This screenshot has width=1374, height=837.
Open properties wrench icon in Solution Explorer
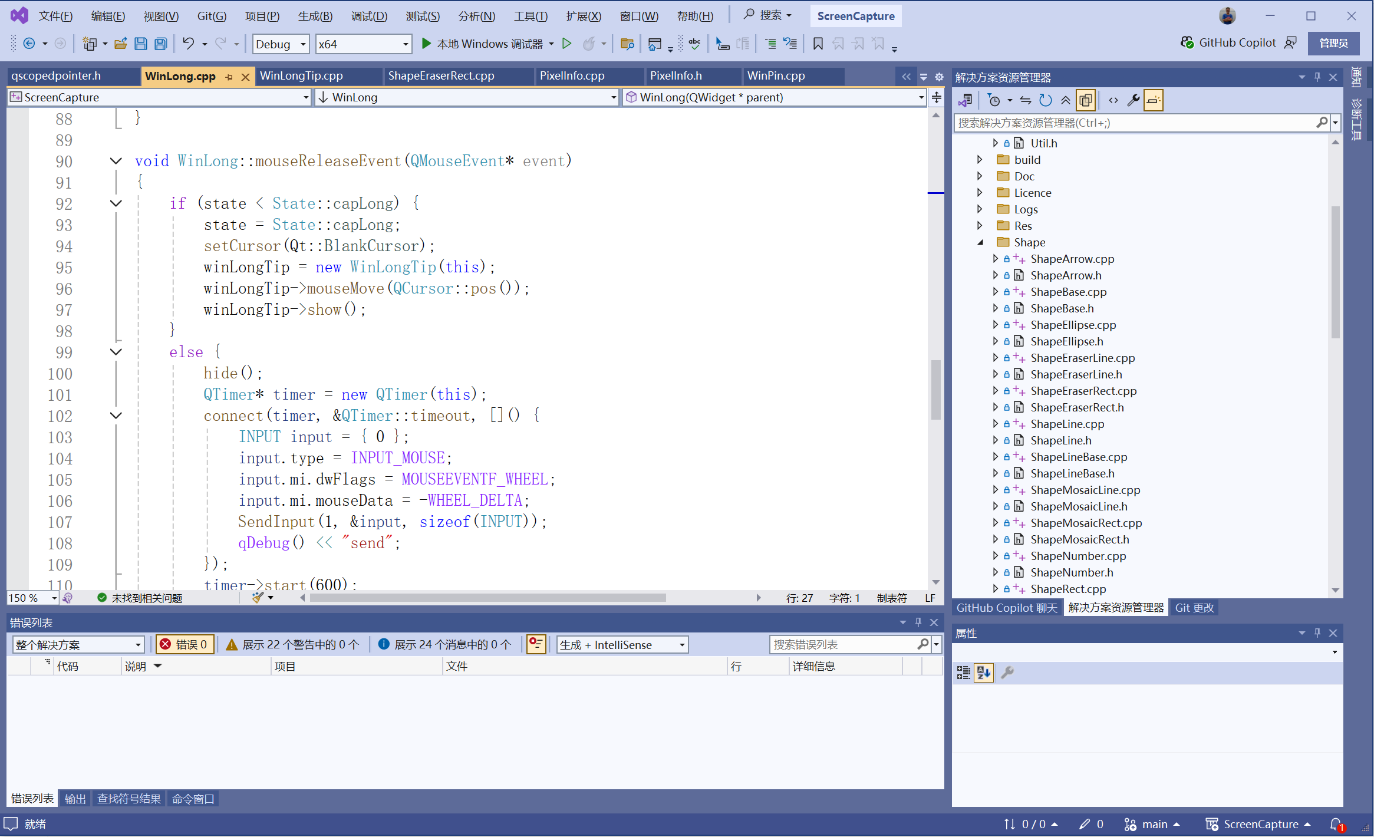[1133, 100]
